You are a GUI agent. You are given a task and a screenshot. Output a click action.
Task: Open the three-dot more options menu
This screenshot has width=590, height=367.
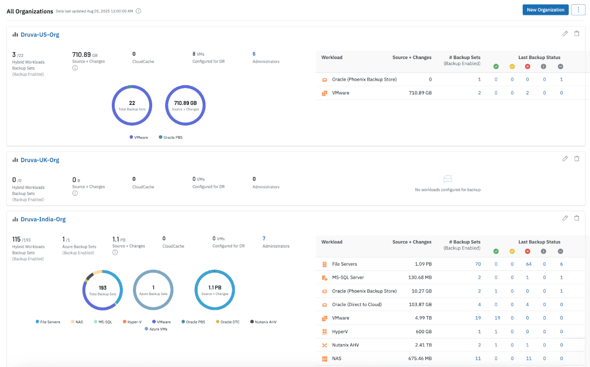tap(578, 10)
